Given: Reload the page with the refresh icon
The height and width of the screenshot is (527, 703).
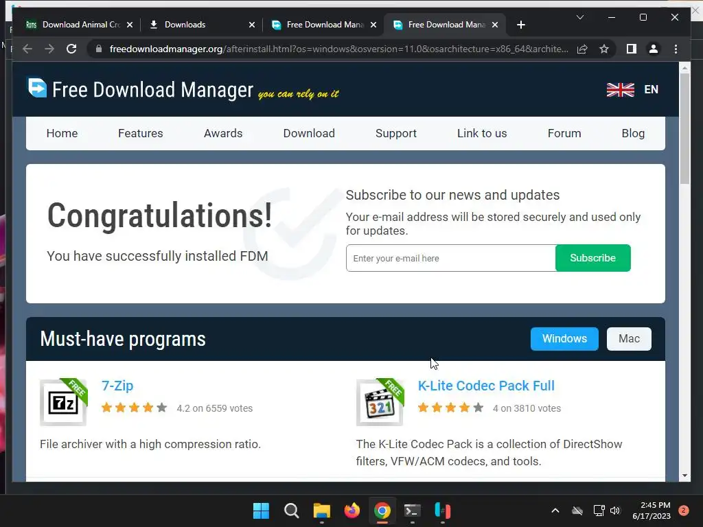Looking at the screenshot, I should point(71,49).
